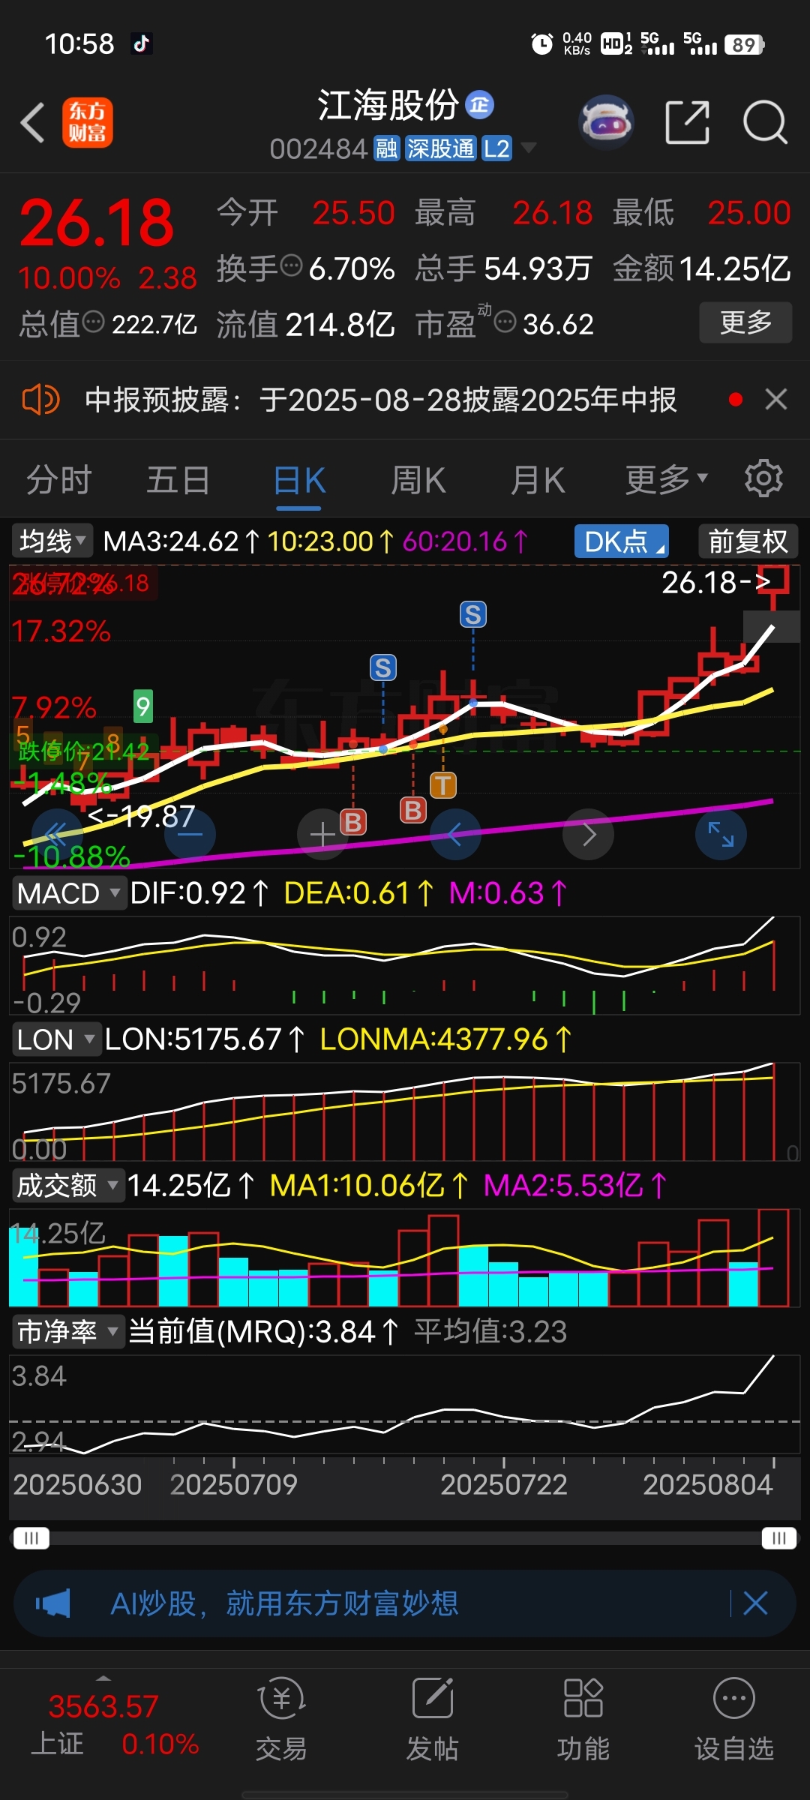Switch to 周K tab
Screen dimensions: 810x1800
[418, 479]
